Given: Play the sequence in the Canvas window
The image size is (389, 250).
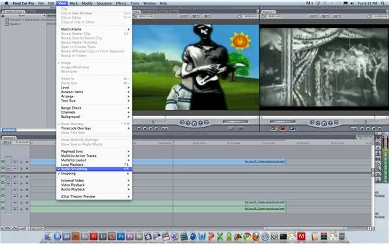Looking at the screenshot, I should pos(324,123).
